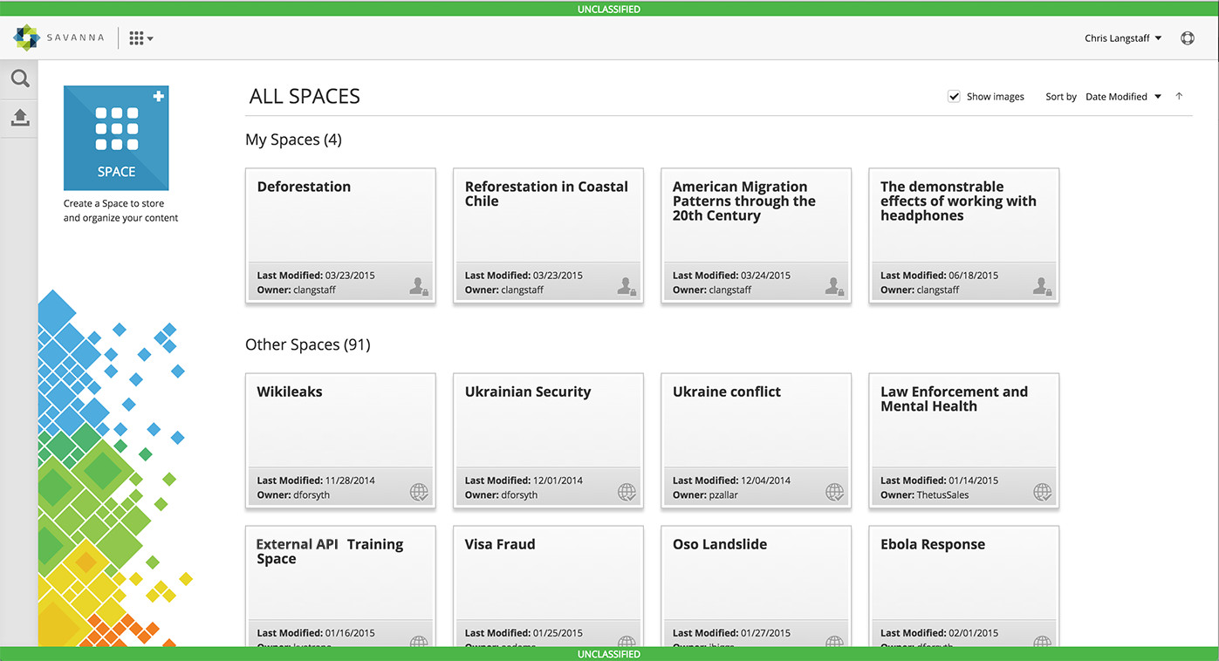The image size is (1219, 661).
Task: Click the search magnifier icon in sidebar
Action: coord(19,79)
